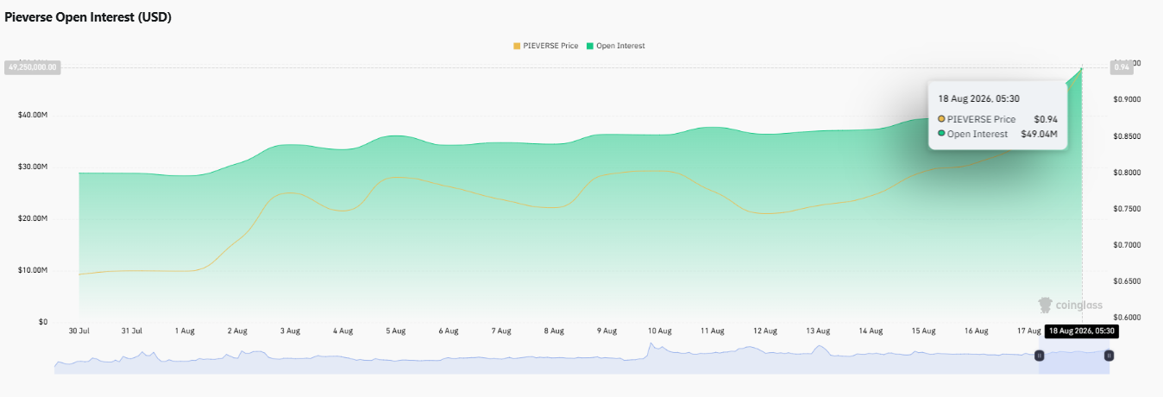Click the '49,250,000.00' left axis marker

[x=33, y=66]
